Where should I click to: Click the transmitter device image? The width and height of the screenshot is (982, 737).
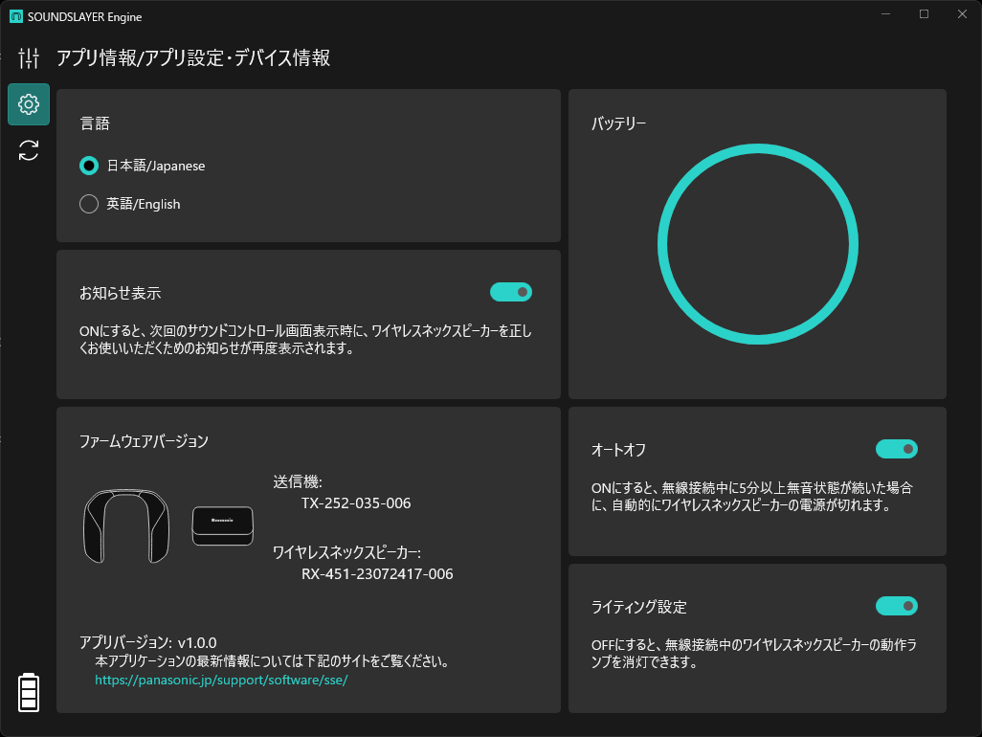[x=222, y=525]
